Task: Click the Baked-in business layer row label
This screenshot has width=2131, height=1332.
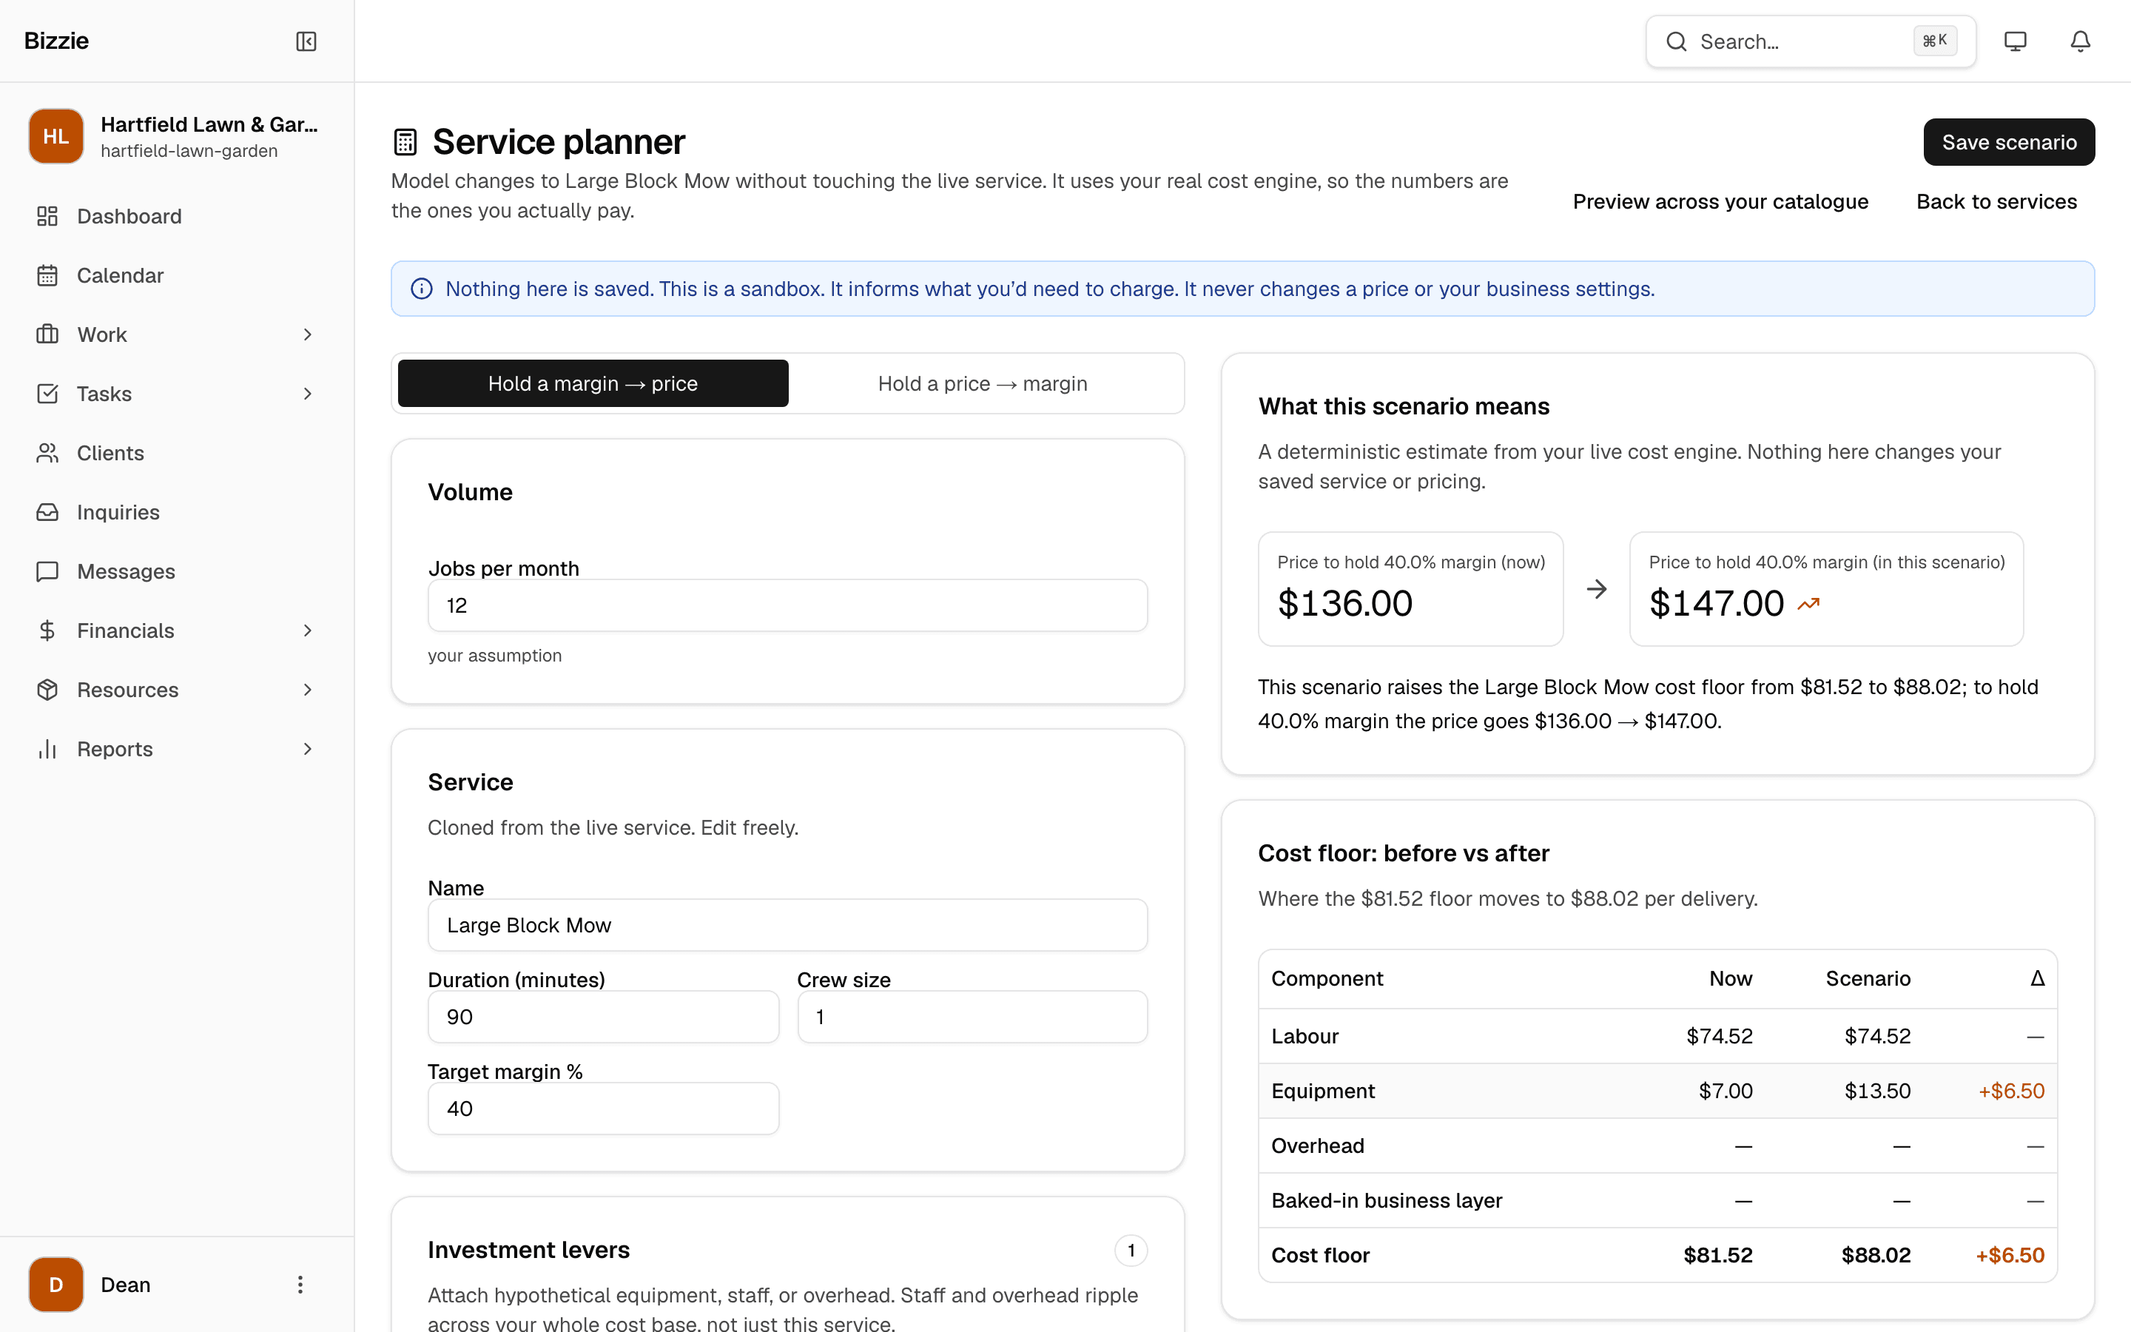Action: click(x=1386, y=1200)
